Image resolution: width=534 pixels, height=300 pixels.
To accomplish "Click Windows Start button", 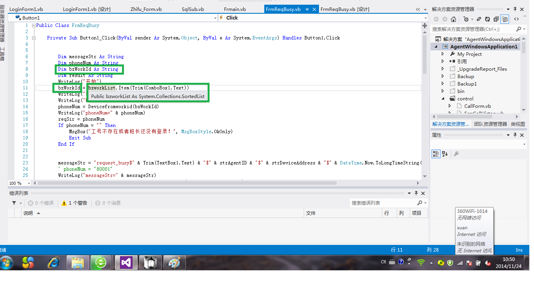I will (x=7, y=262).
